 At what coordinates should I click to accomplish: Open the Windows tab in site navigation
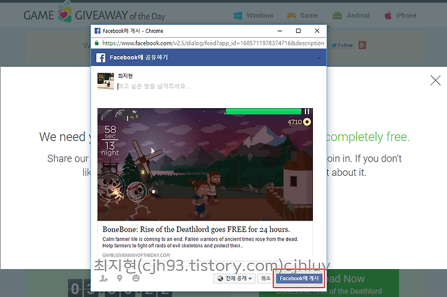(x=253, y=16)
